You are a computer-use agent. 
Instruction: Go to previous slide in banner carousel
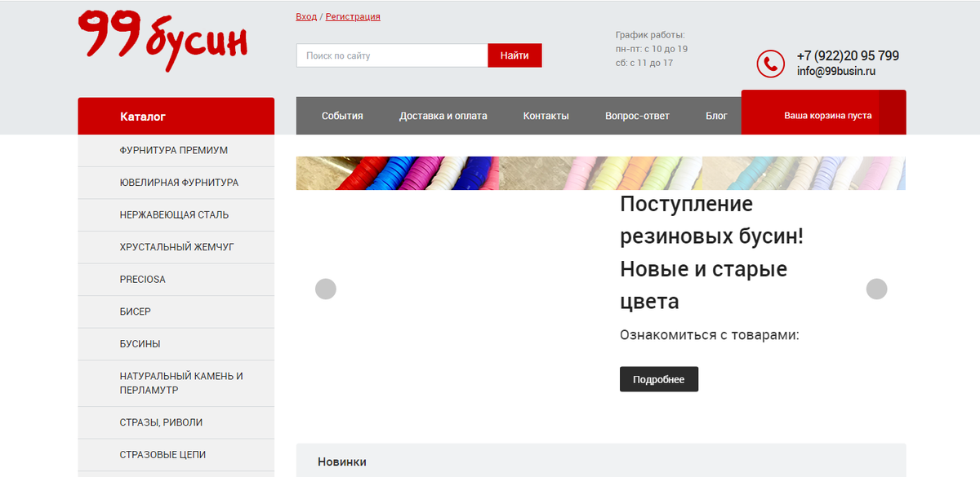[326, 289]
